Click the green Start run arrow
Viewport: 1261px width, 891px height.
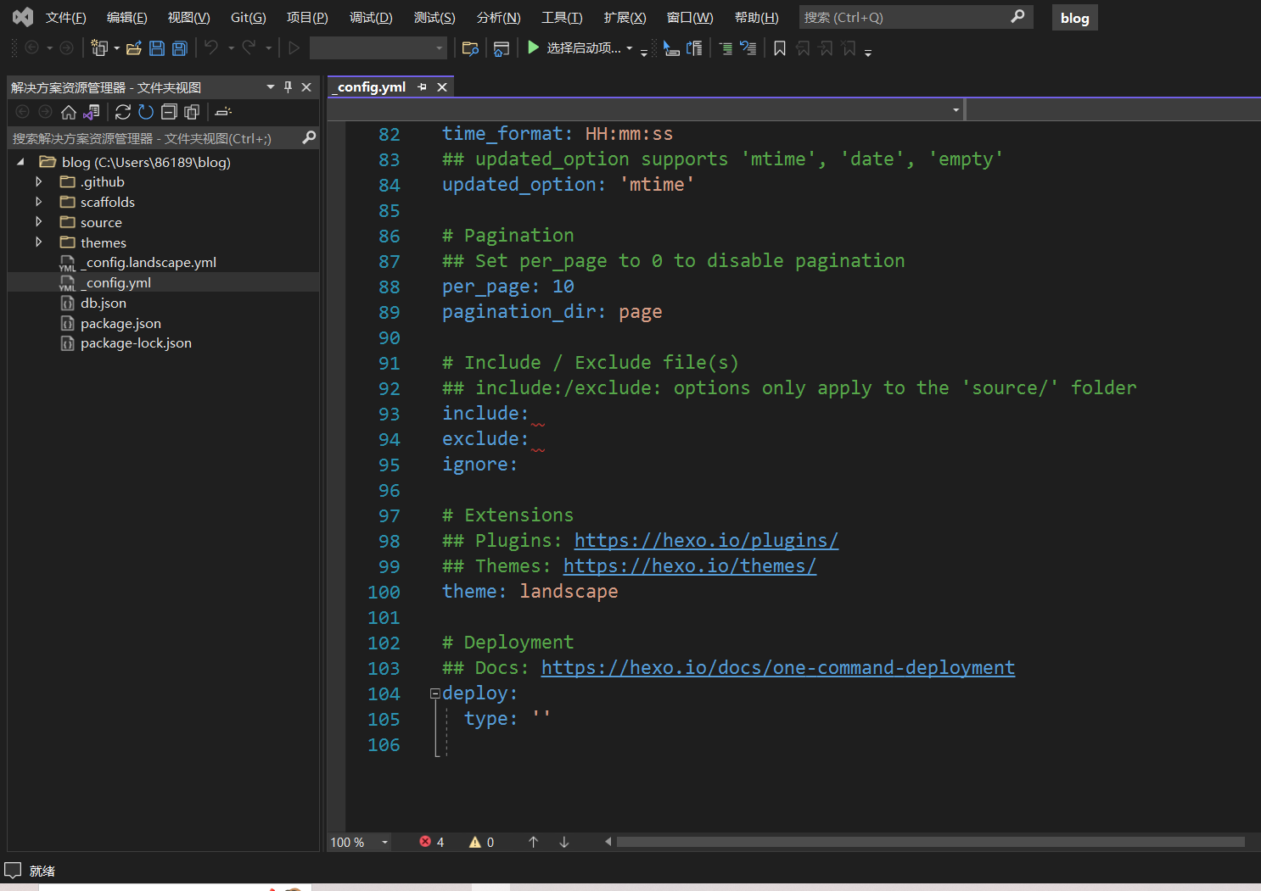[x=533, y=47]
